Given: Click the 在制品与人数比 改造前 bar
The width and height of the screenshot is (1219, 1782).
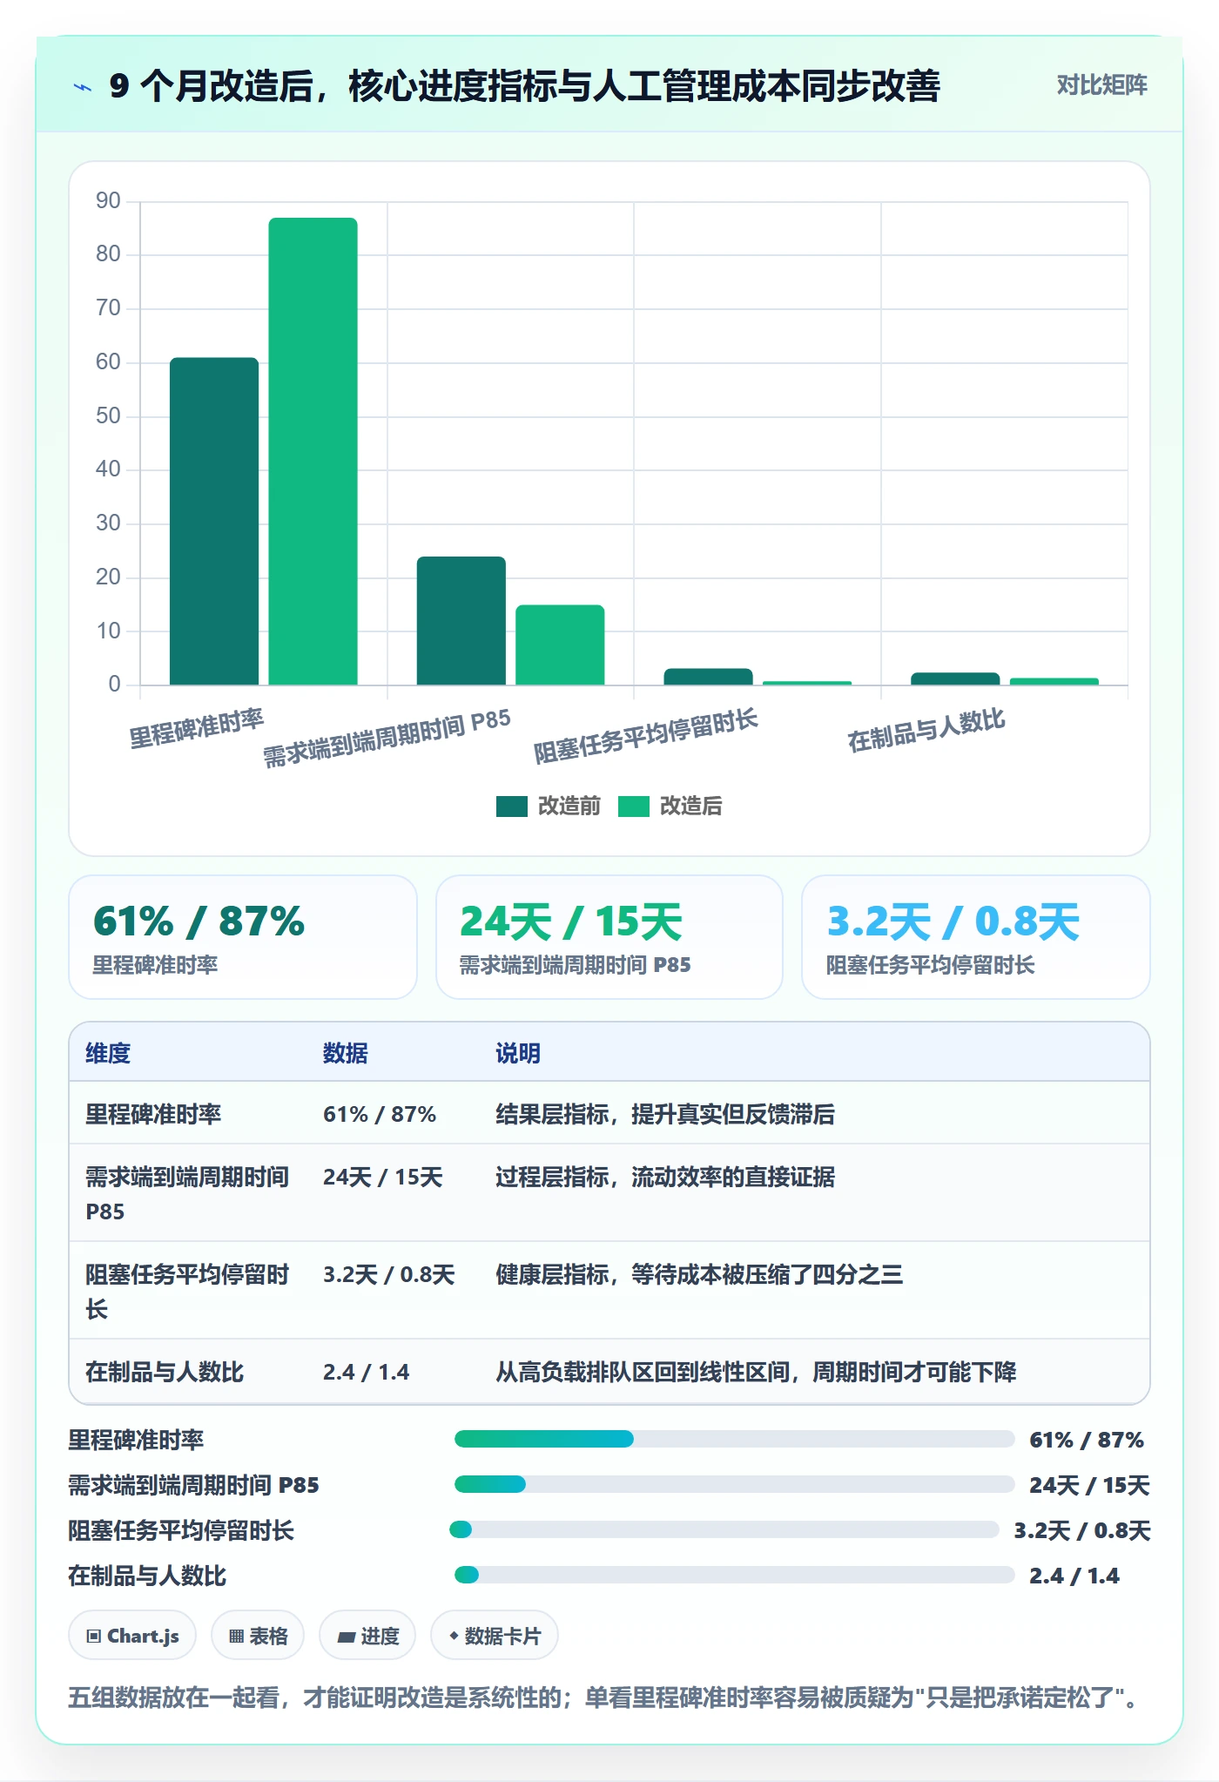Looking at the screenshot, I should 955,678.
